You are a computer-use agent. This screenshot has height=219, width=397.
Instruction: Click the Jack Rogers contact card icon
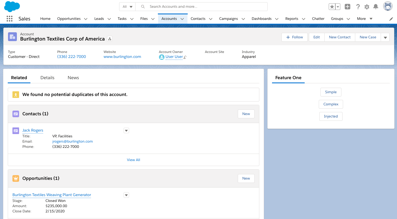pyautogui.click(x=16, y=131)
